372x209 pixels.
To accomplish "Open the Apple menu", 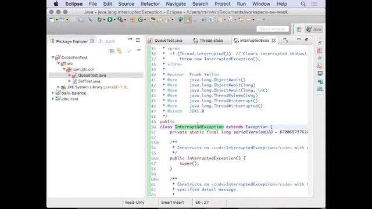I will point(56,4).
